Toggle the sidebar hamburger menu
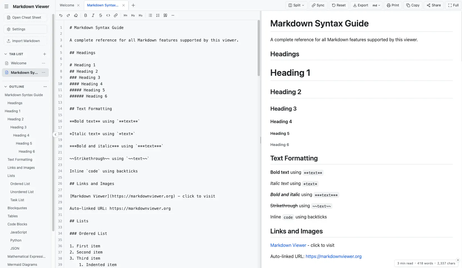 6,6
